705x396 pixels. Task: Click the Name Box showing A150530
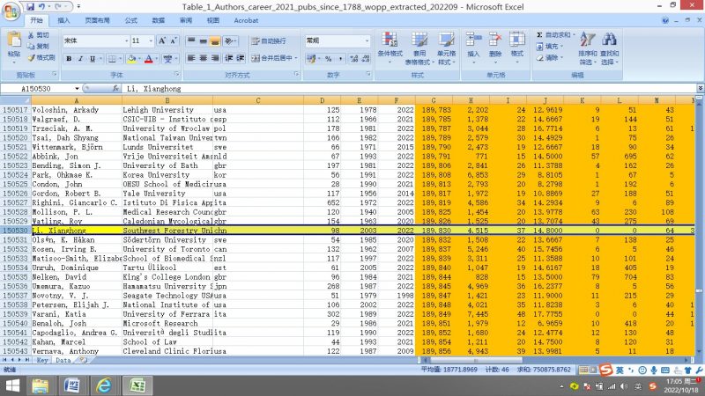(40, 89)
